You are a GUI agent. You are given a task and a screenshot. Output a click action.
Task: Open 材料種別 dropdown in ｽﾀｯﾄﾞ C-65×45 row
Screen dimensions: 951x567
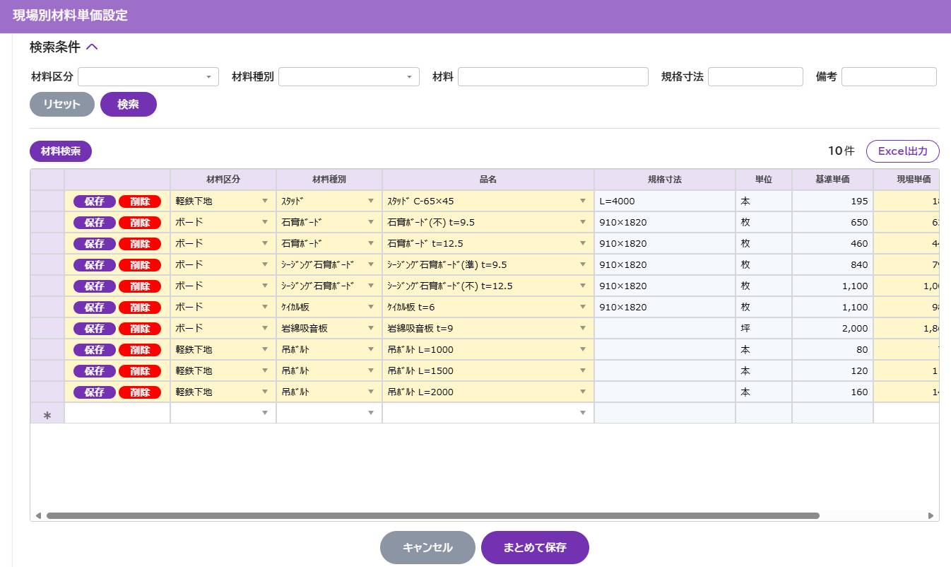[x=371, y=201]
